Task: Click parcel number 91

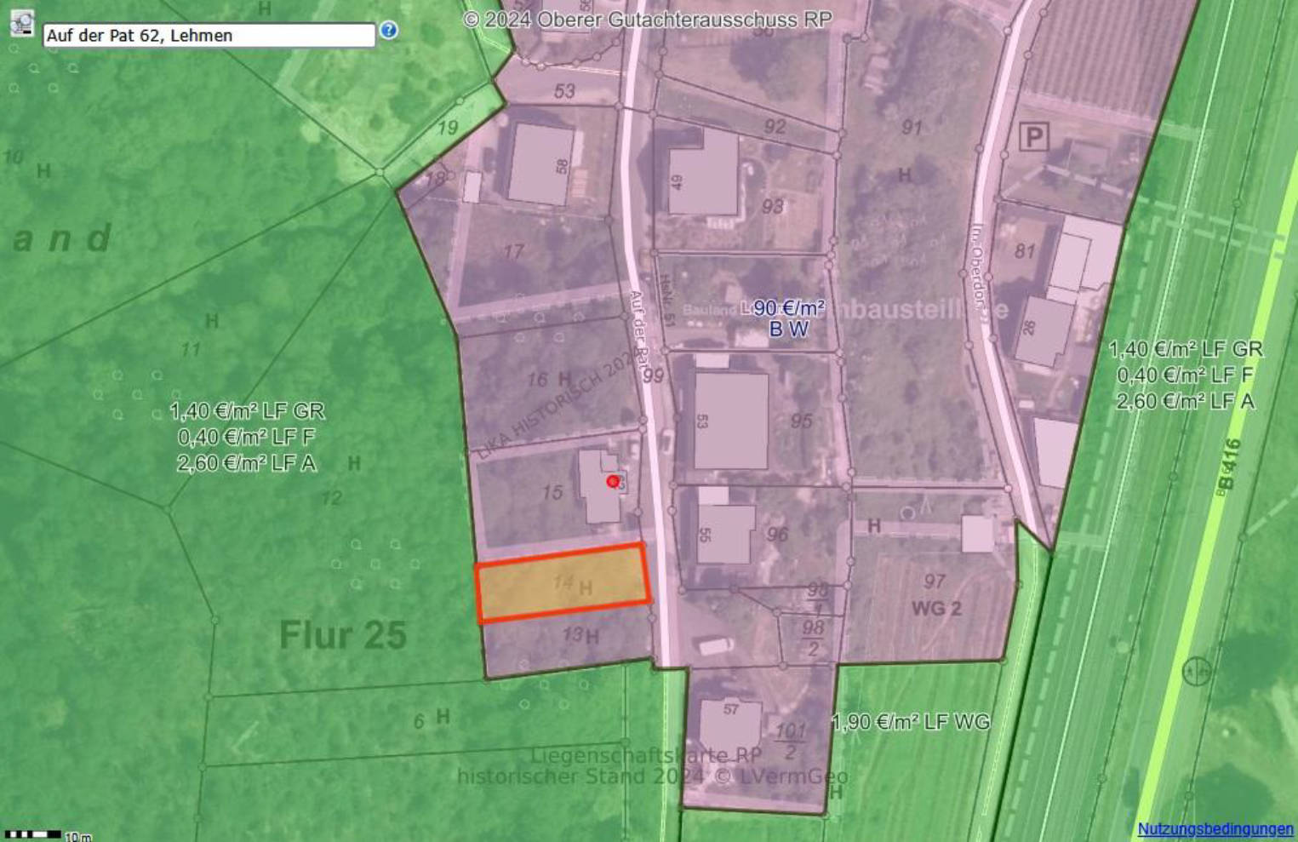Action: pos(912,128)
